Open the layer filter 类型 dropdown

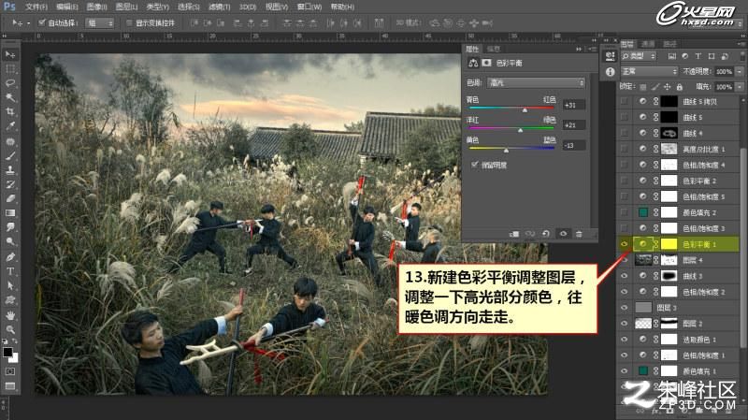639,56
